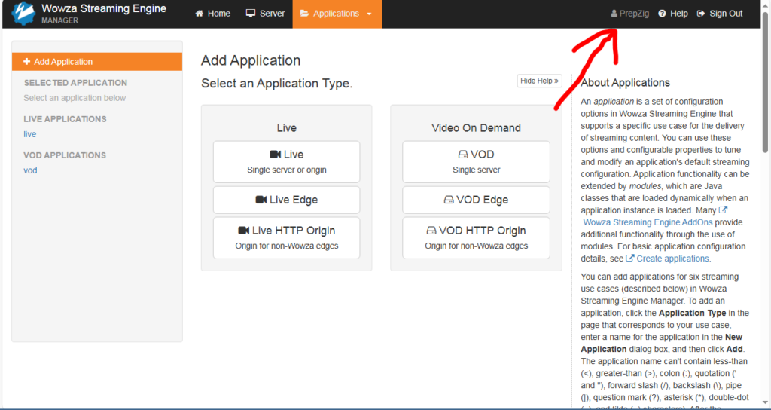Open the Server menu item

[265, 14]
